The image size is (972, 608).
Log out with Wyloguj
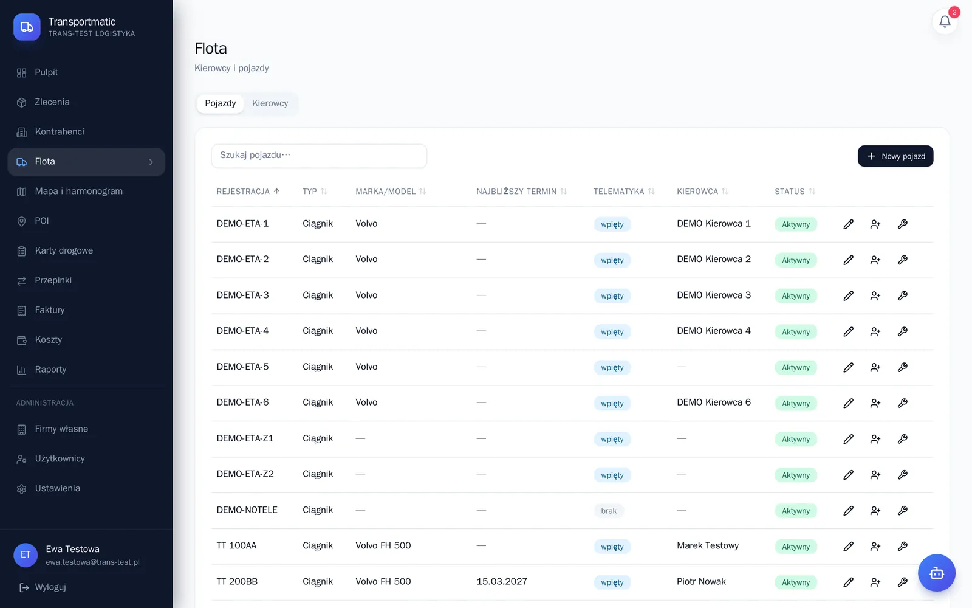[43, 587]
